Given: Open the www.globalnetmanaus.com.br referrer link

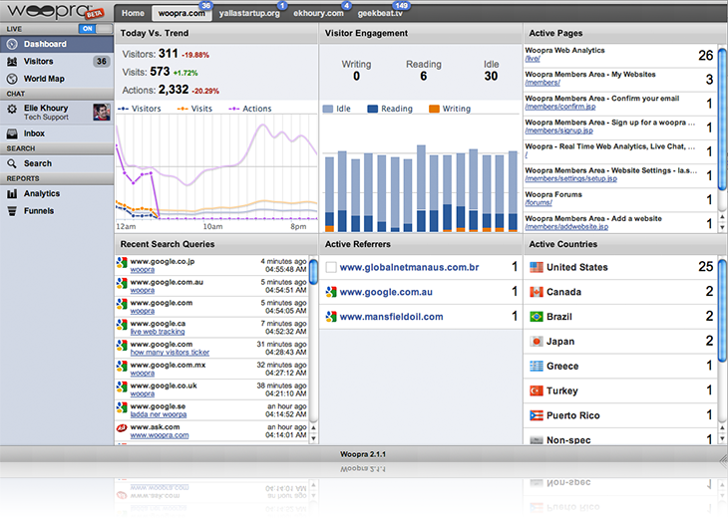Looking at the screenshot, I should pos(409,267).
